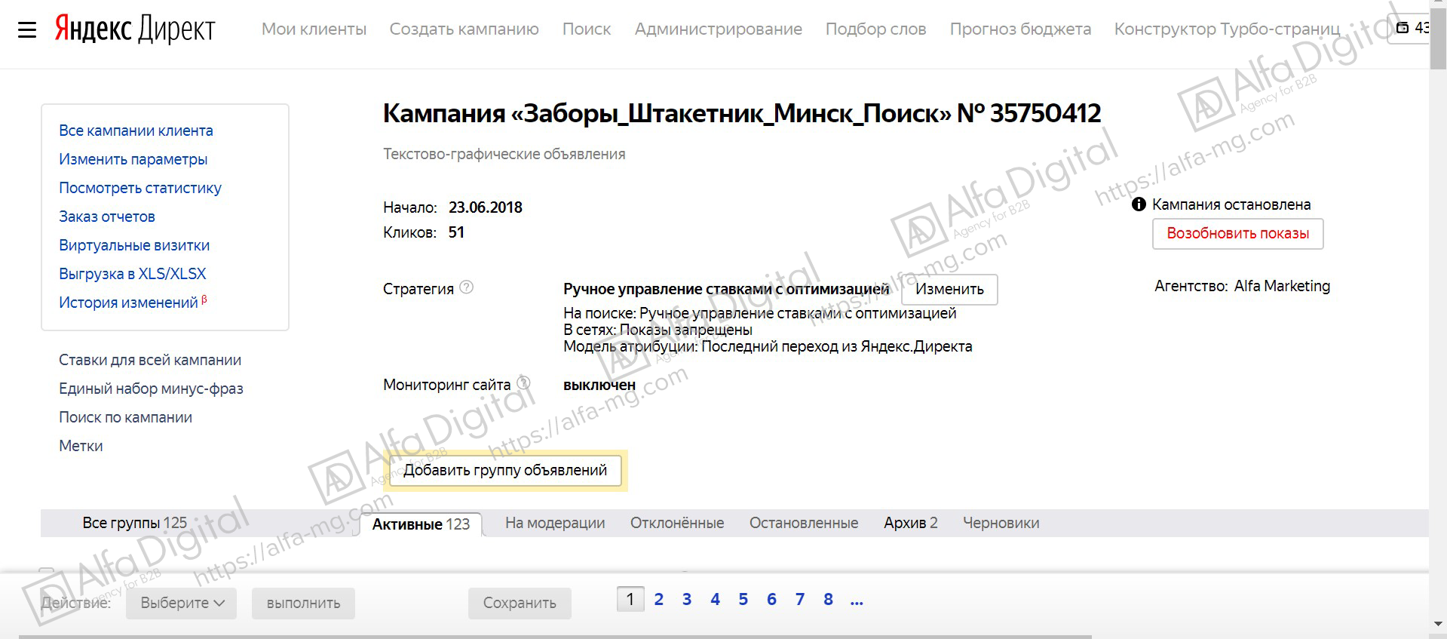The width and height of the screenshot is (1447, 639).
Task: Open История изменений link
Action: 128,303
